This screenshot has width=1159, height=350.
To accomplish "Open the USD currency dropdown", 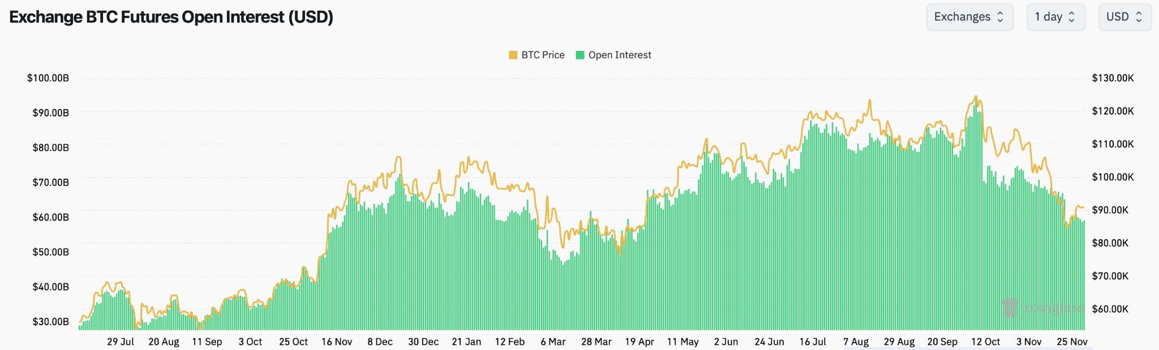I will pos(1124,17).
